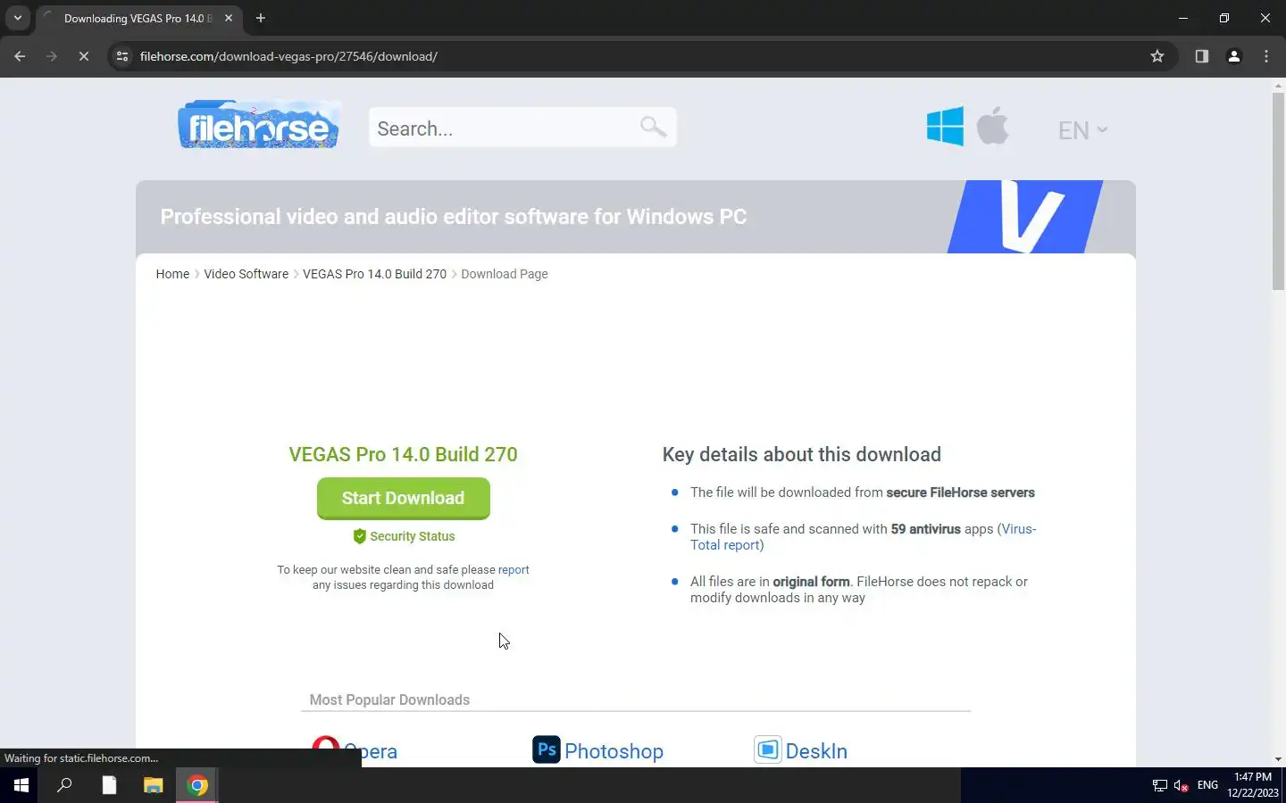Viewport: 1286px width, 803px height.
Task: Click the scrollbar down arrow
Action: coord(1278,759)
